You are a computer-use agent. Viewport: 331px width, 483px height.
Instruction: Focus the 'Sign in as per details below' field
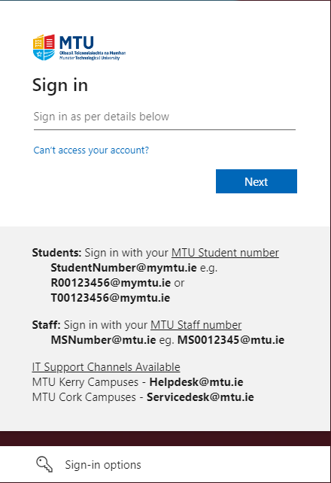[165, 117]
